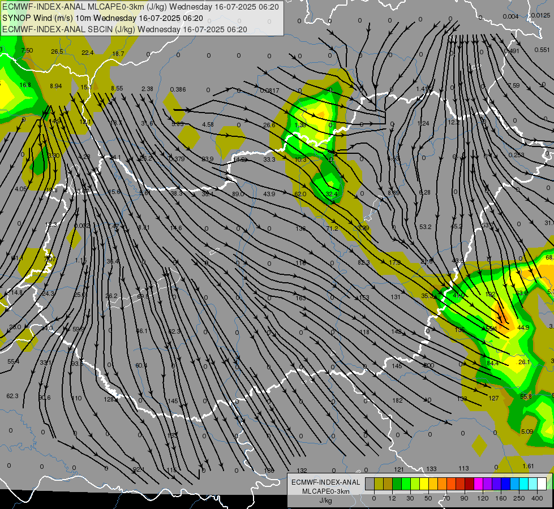Click the map value 44.9

pyautogui.click(x=523, y=327)
